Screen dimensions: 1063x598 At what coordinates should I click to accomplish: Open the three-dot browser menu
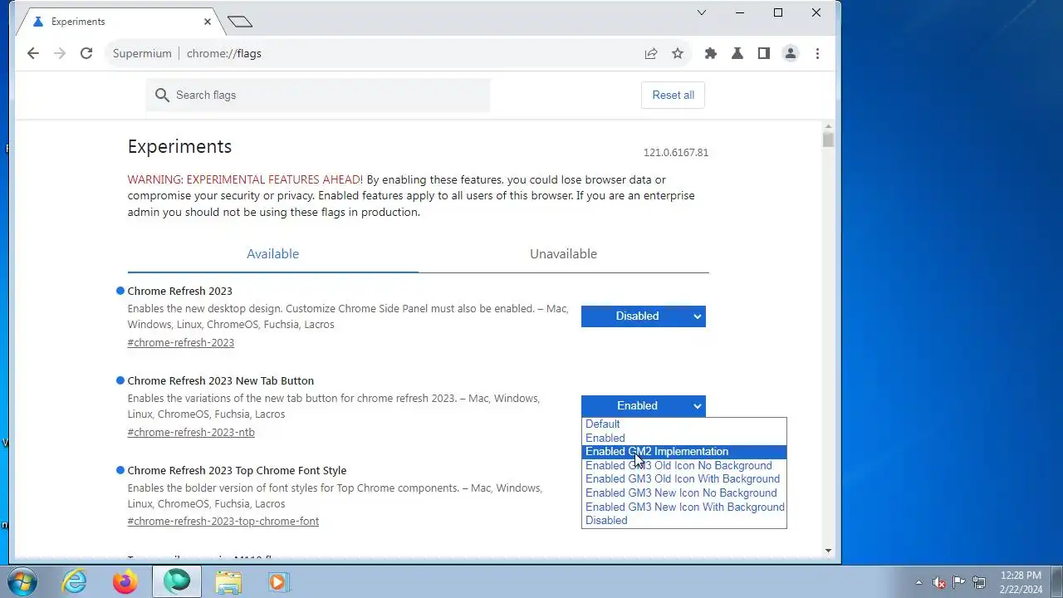coord(818,53)
